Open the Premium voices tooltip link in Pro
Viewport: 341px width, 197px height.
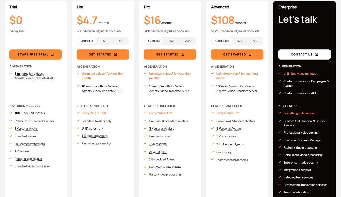point(160,136)
